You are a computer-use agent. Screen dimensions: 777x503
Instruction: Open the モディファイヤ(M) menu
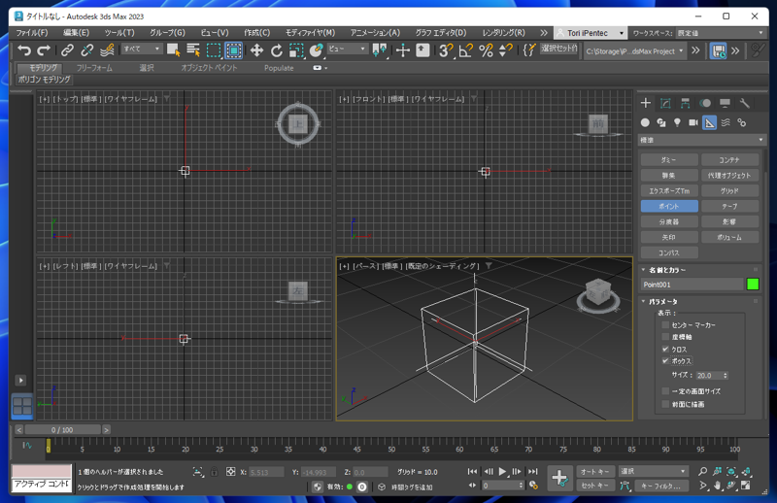tap(310, 33)
